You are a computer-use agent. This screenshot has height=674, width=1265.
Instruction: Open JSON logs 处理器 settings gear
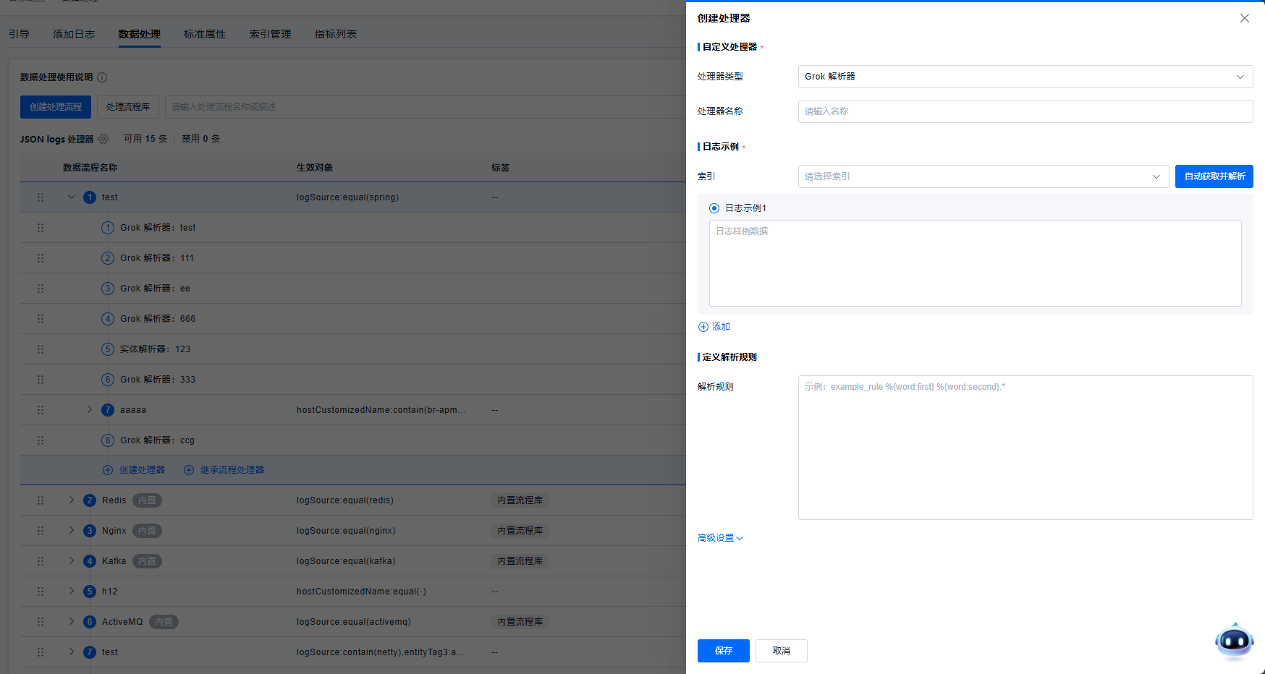(103, 139)
